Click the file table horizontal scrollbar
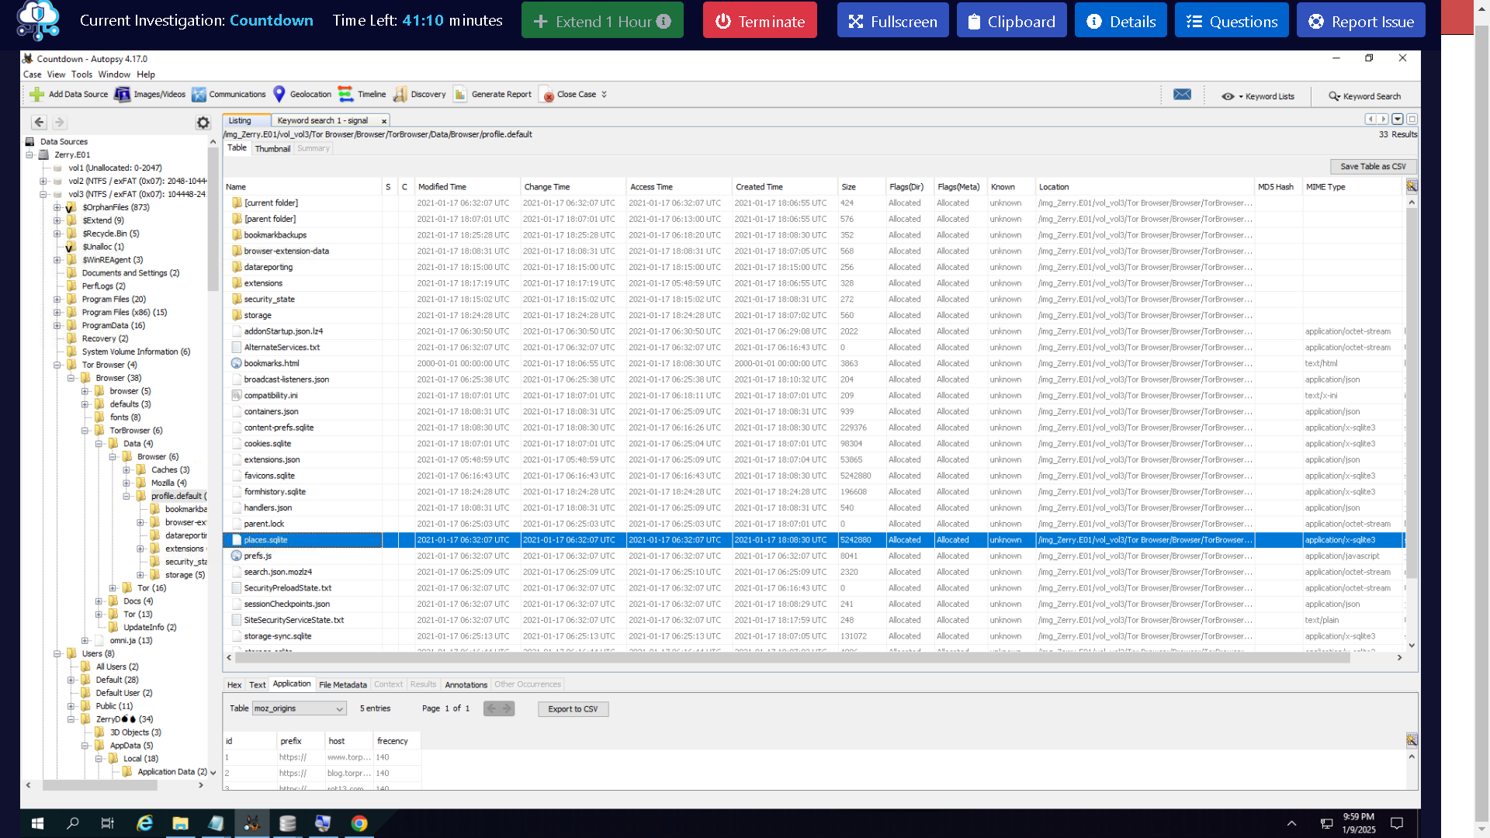Image resolution: width=1490 pixels, height=838 pixels. pos(792,658)
